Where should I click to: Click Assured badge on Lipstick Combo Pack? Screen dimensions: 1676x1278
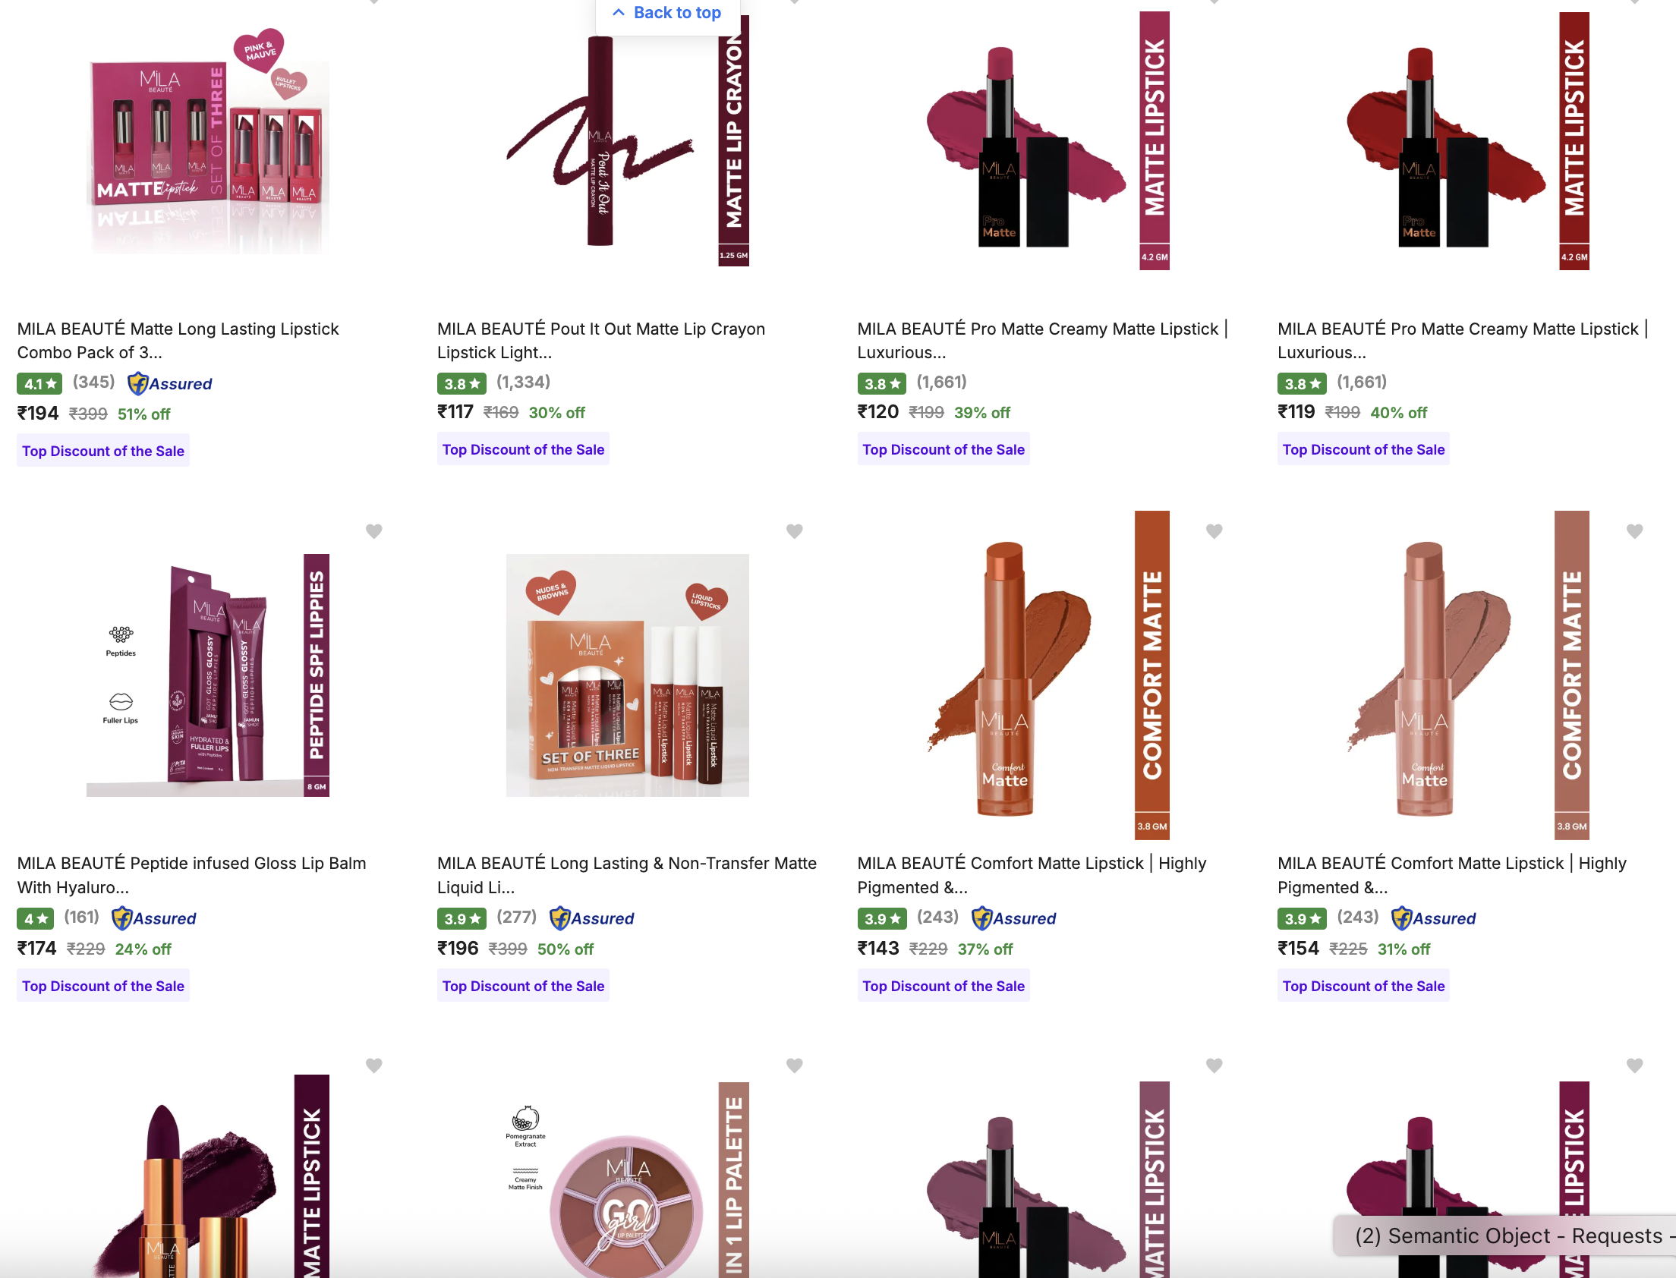point(170,383)
